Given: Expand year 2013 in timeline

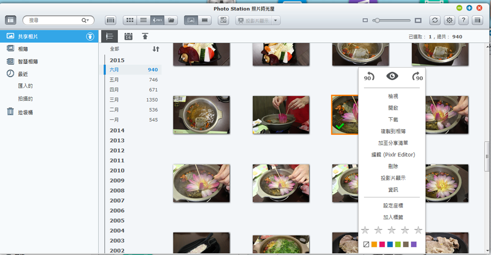Looking at the screenshot, I should click(x=117, y=141).
